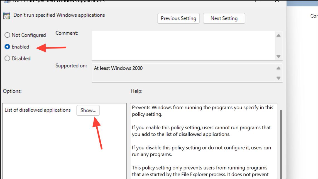The image size is (318, 179).
Task: Click the small settings icon next to dialog heading
Action: point(6,16)
